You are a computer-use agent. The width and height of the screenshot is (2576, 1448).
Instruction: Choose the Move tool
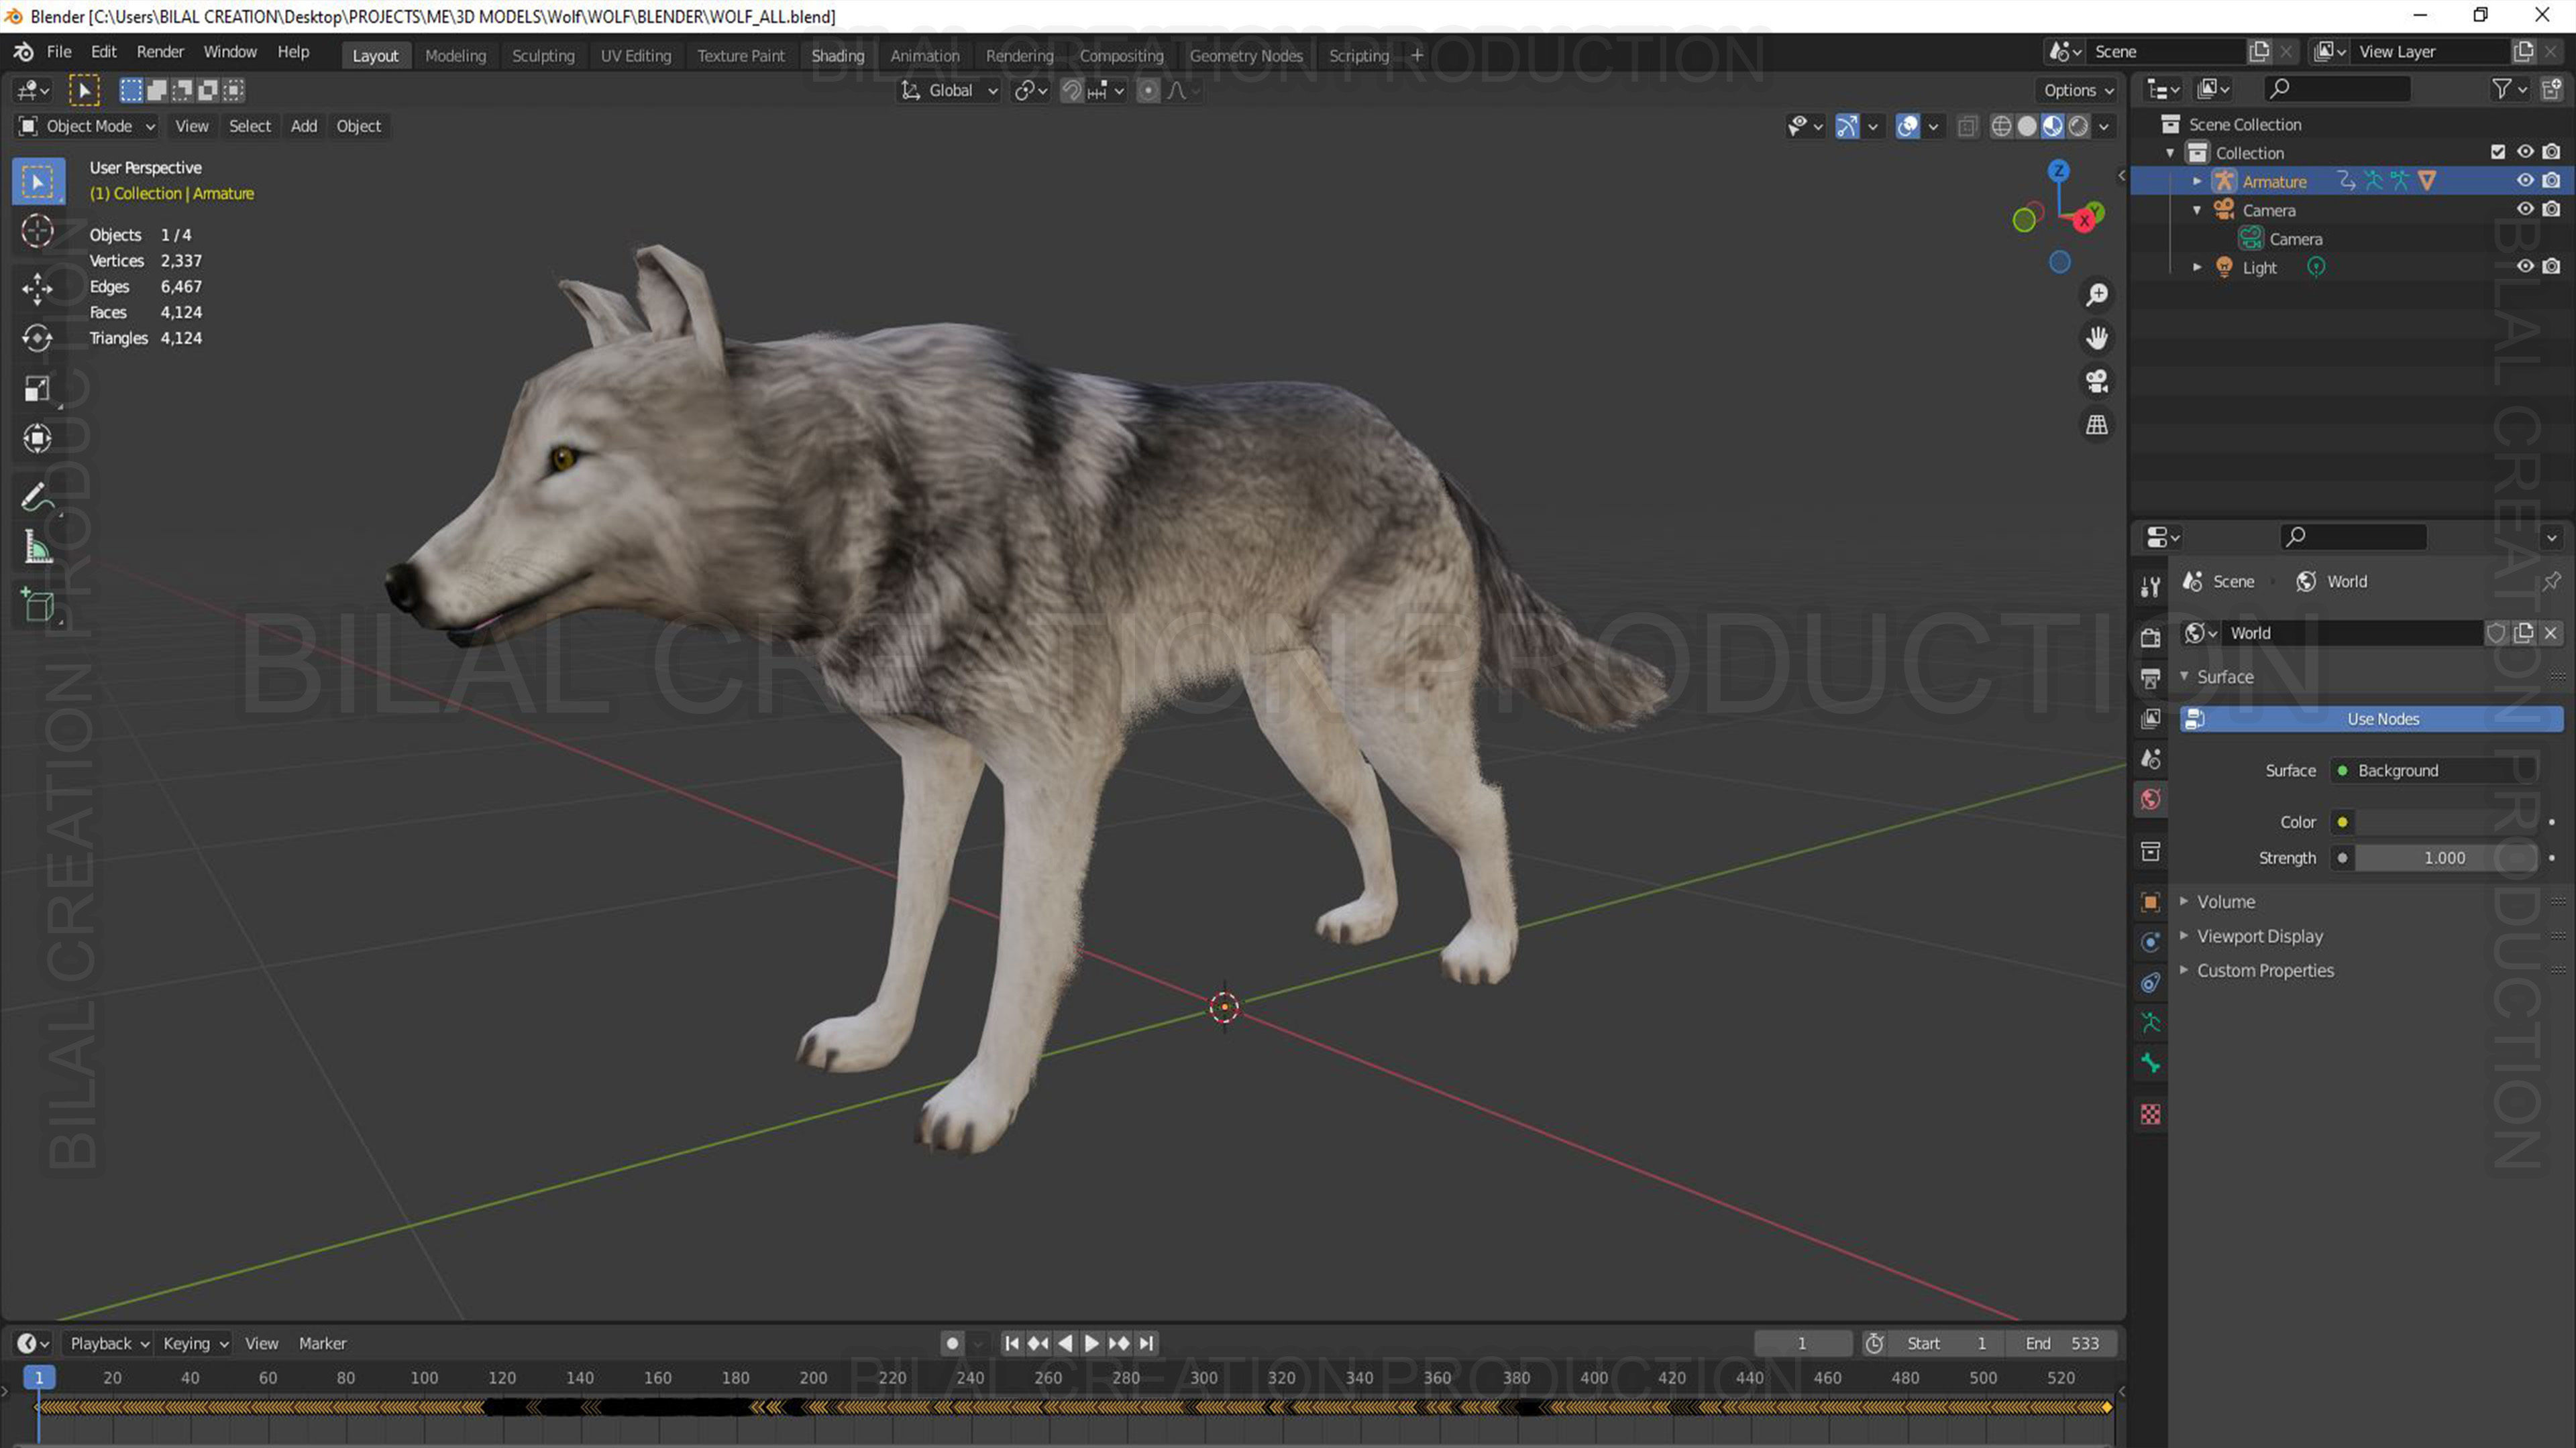pyautogui.click(x=38, y=289)
